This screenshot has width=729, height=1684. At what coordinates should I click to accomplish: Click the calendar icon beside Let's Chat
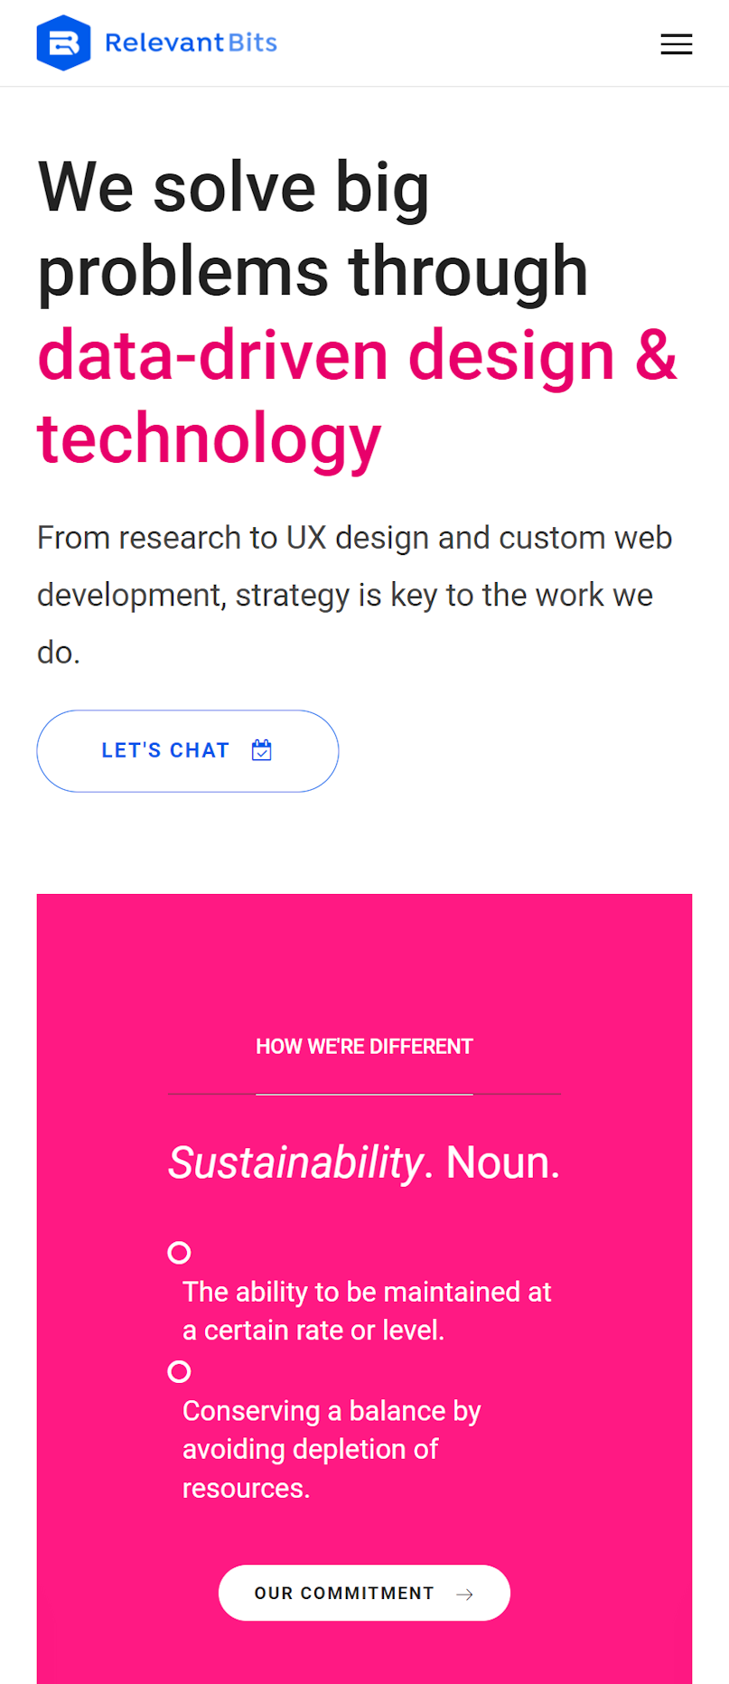click(262, 750)
